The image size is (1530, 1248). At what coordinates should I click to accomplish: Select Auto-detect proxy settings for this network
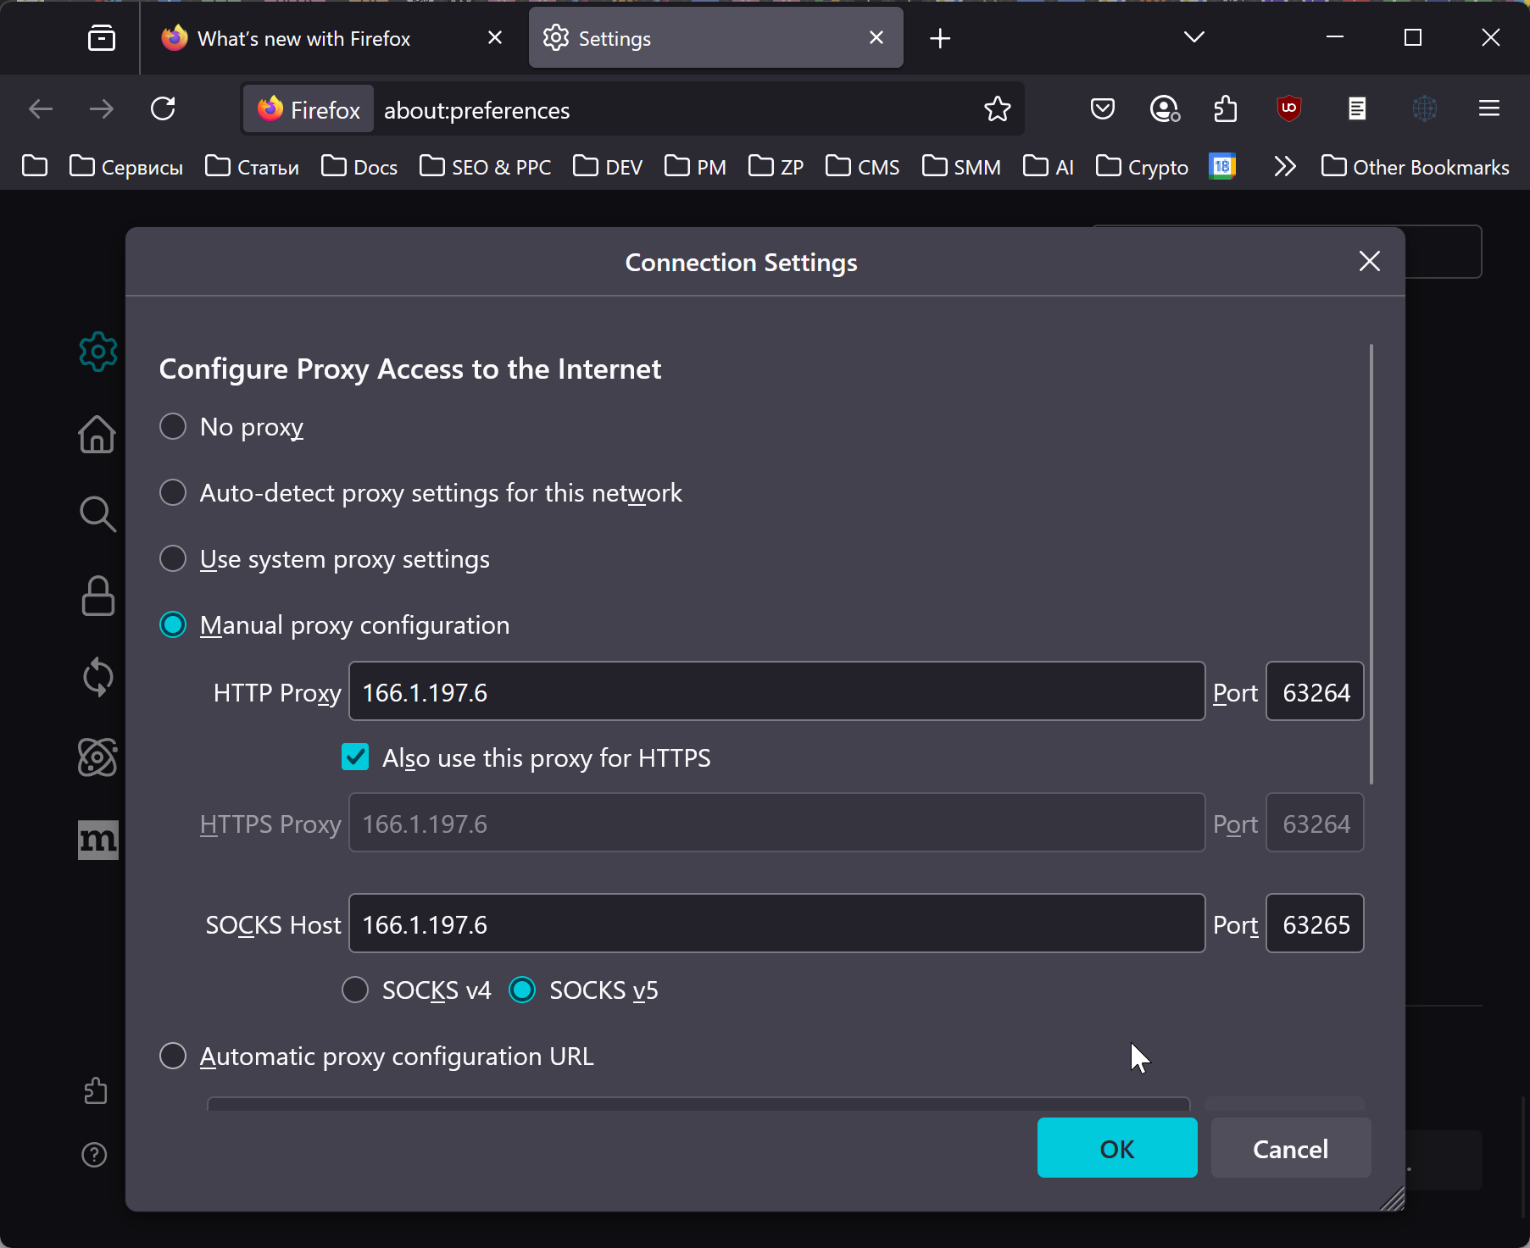173,492
